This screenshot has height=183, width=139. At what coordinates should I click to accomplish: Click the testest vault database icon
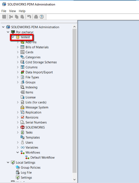(18, 37)
